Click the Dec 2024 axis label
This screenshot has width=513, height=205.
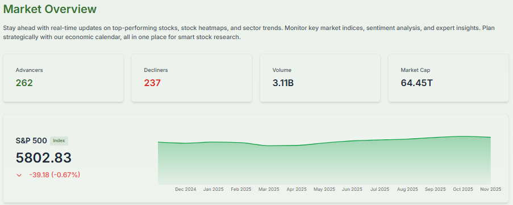tap(186, 189)
